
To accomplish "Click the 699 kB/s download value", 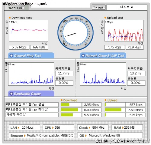I will (39, 47).
